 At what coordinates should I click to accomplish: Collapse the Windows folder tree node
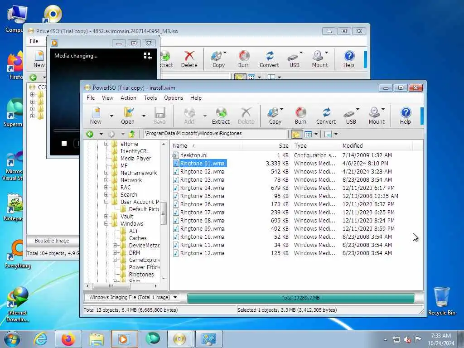(x=106, y=224)
